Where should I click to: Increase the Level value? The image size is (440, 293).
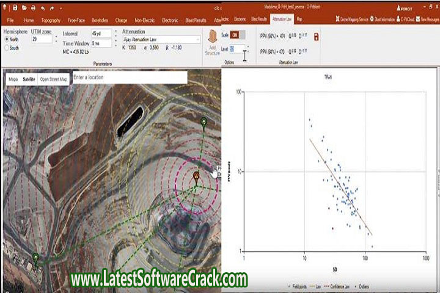(248, 46)
